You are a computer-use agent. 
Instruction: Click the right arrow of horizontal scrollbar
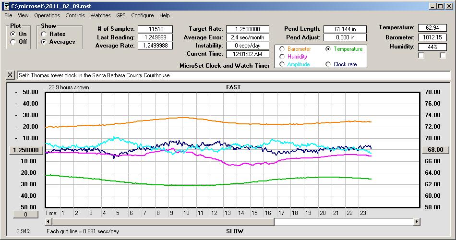[x=417, y=222]
